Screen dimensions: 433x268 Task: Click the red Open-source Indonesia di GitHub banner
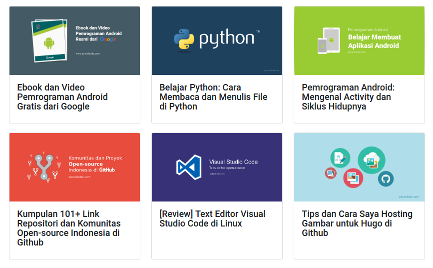[74, 167]
